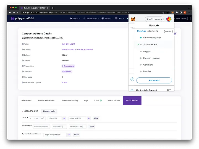Reload the page

pyautogui.click(x=18, y=12)
